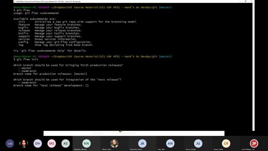
Task: Click the 'config' subcommand row
Action: click(55, 42)
